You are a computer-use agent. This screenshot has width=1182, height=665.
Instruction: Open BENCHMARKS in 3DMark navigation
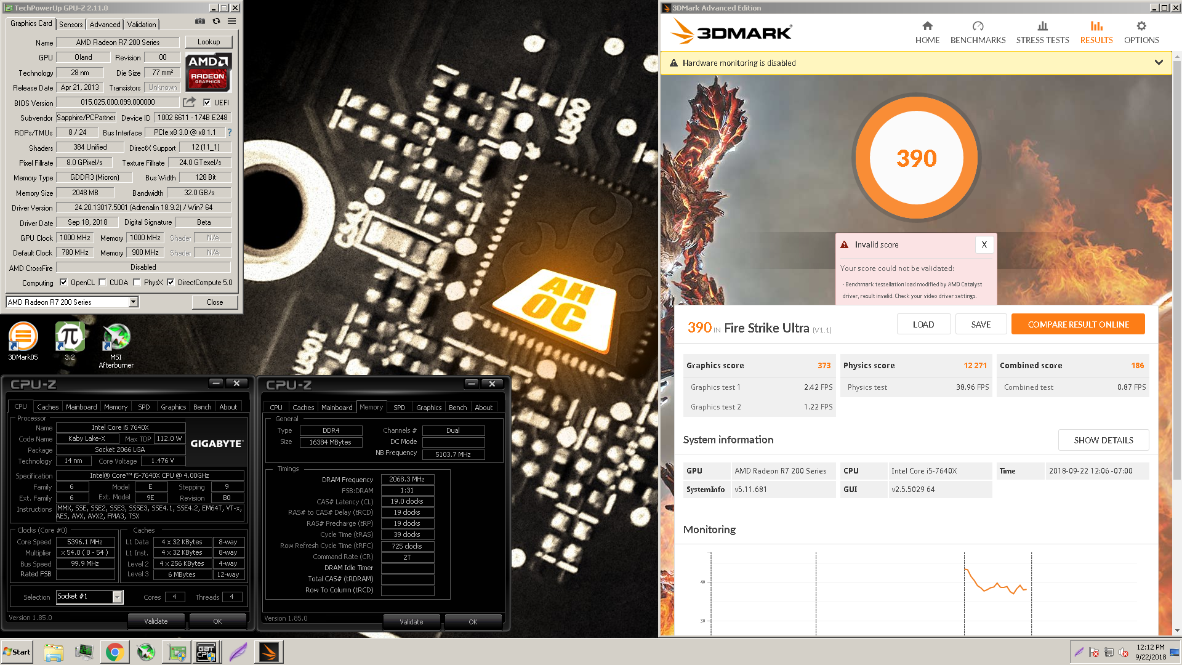[x=978, y=33]
